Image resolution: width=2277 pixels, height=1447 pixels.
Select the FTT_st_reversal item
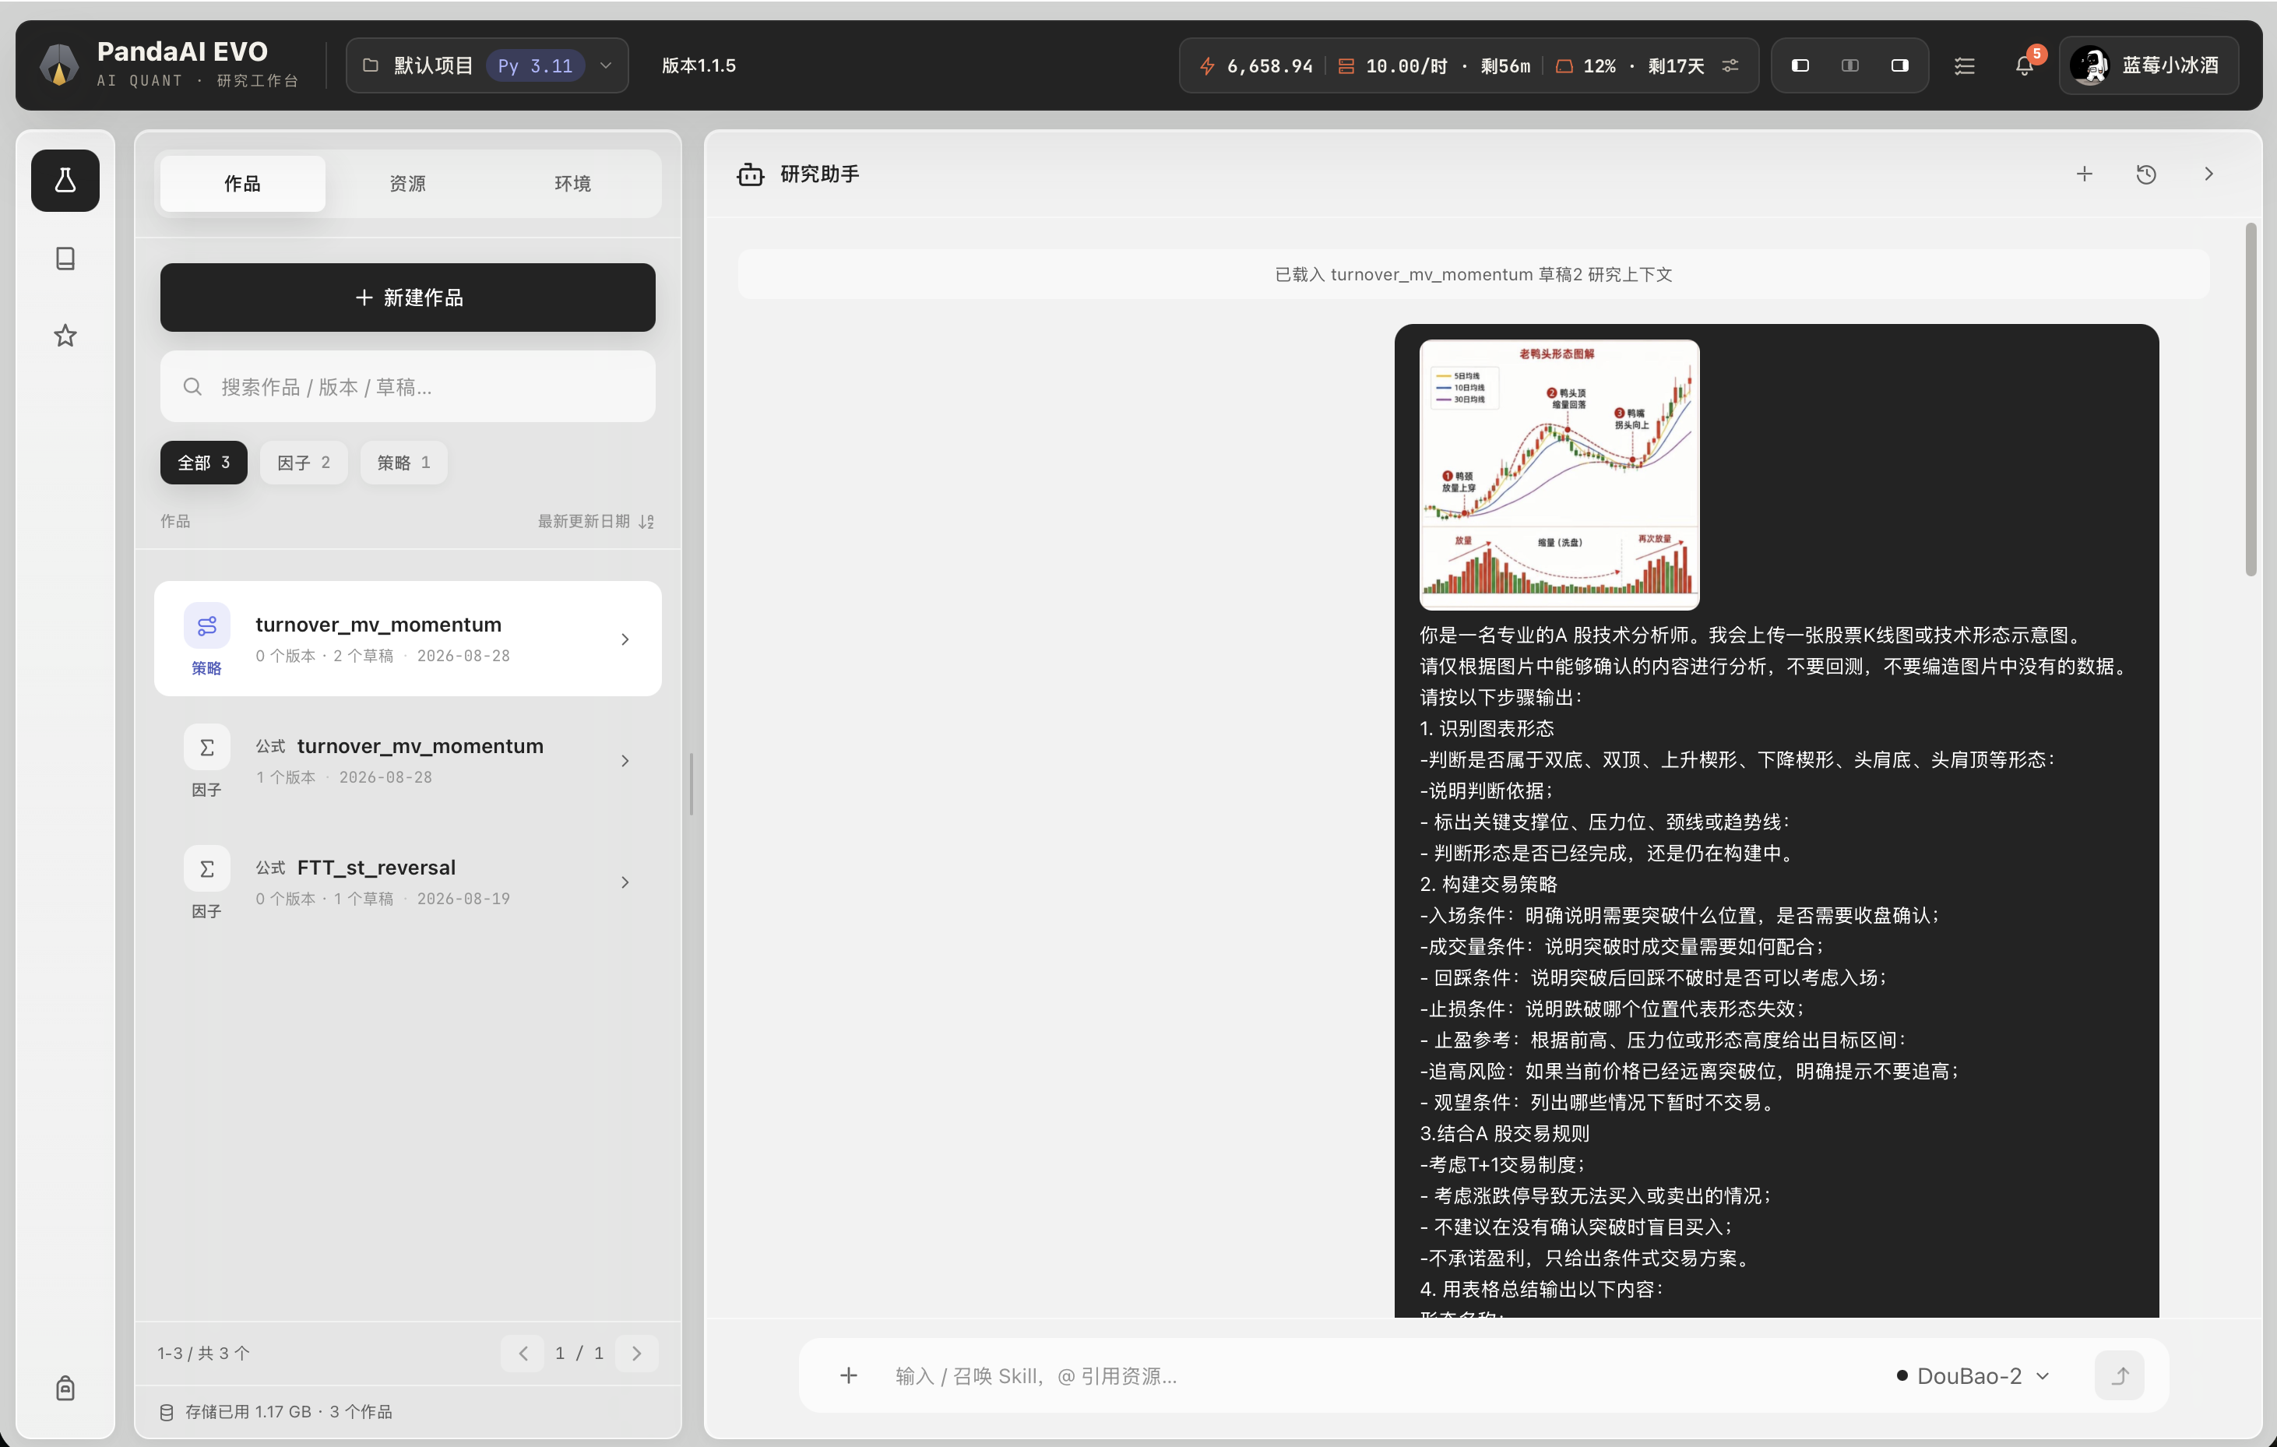coord(407,882)
